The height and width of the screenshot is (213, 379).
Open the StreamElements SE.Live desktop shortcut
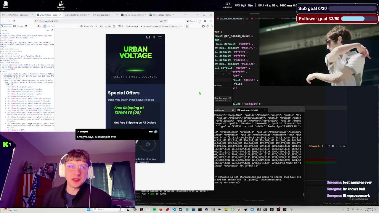[61, 5]
